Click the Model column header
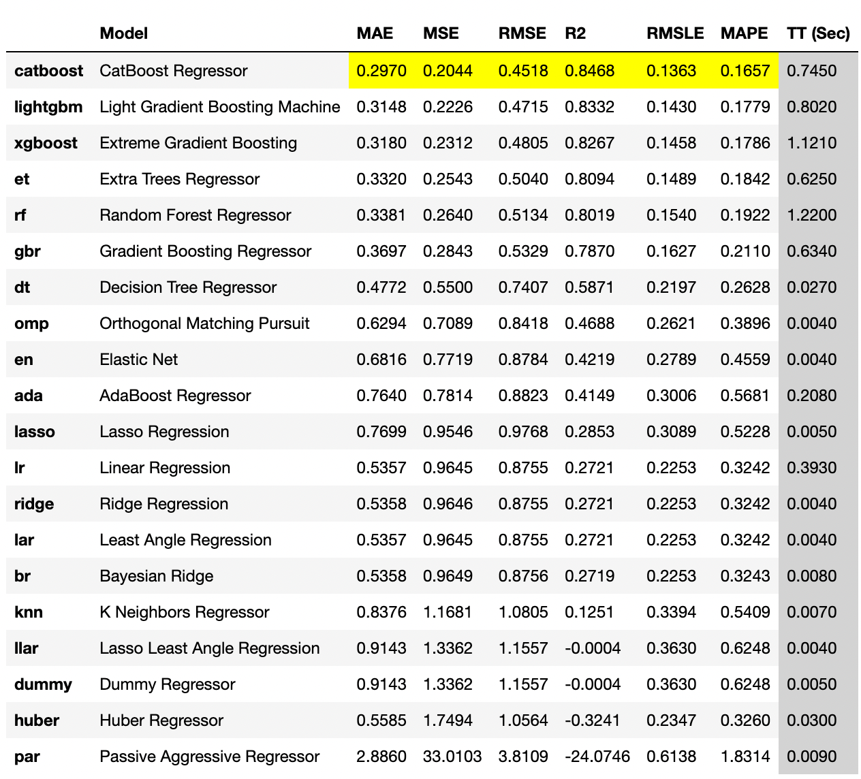 123,33
